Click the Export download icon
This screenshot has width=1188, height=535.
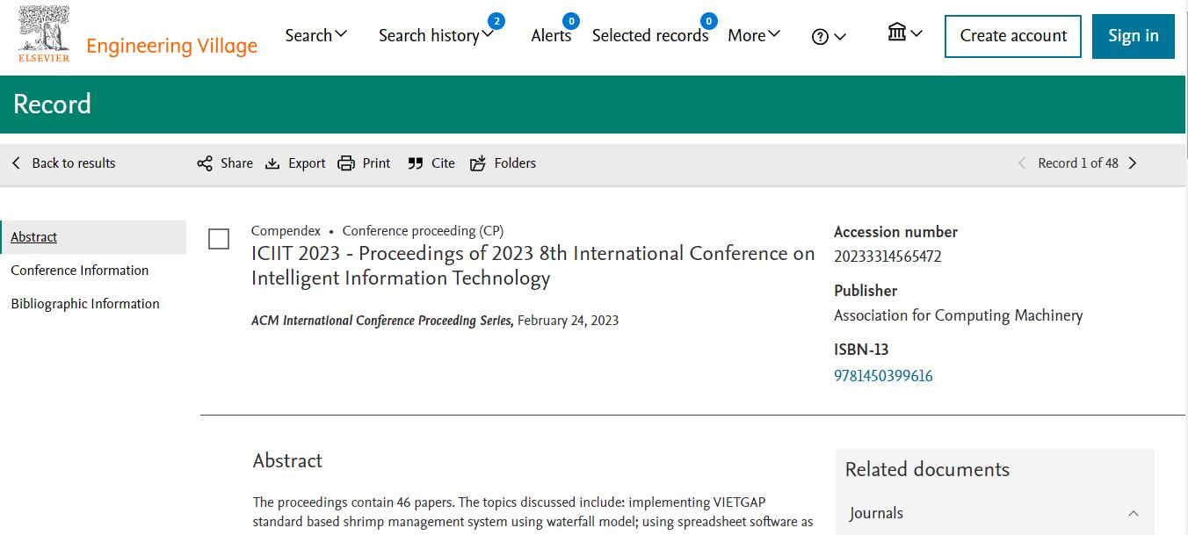point(272,163)
